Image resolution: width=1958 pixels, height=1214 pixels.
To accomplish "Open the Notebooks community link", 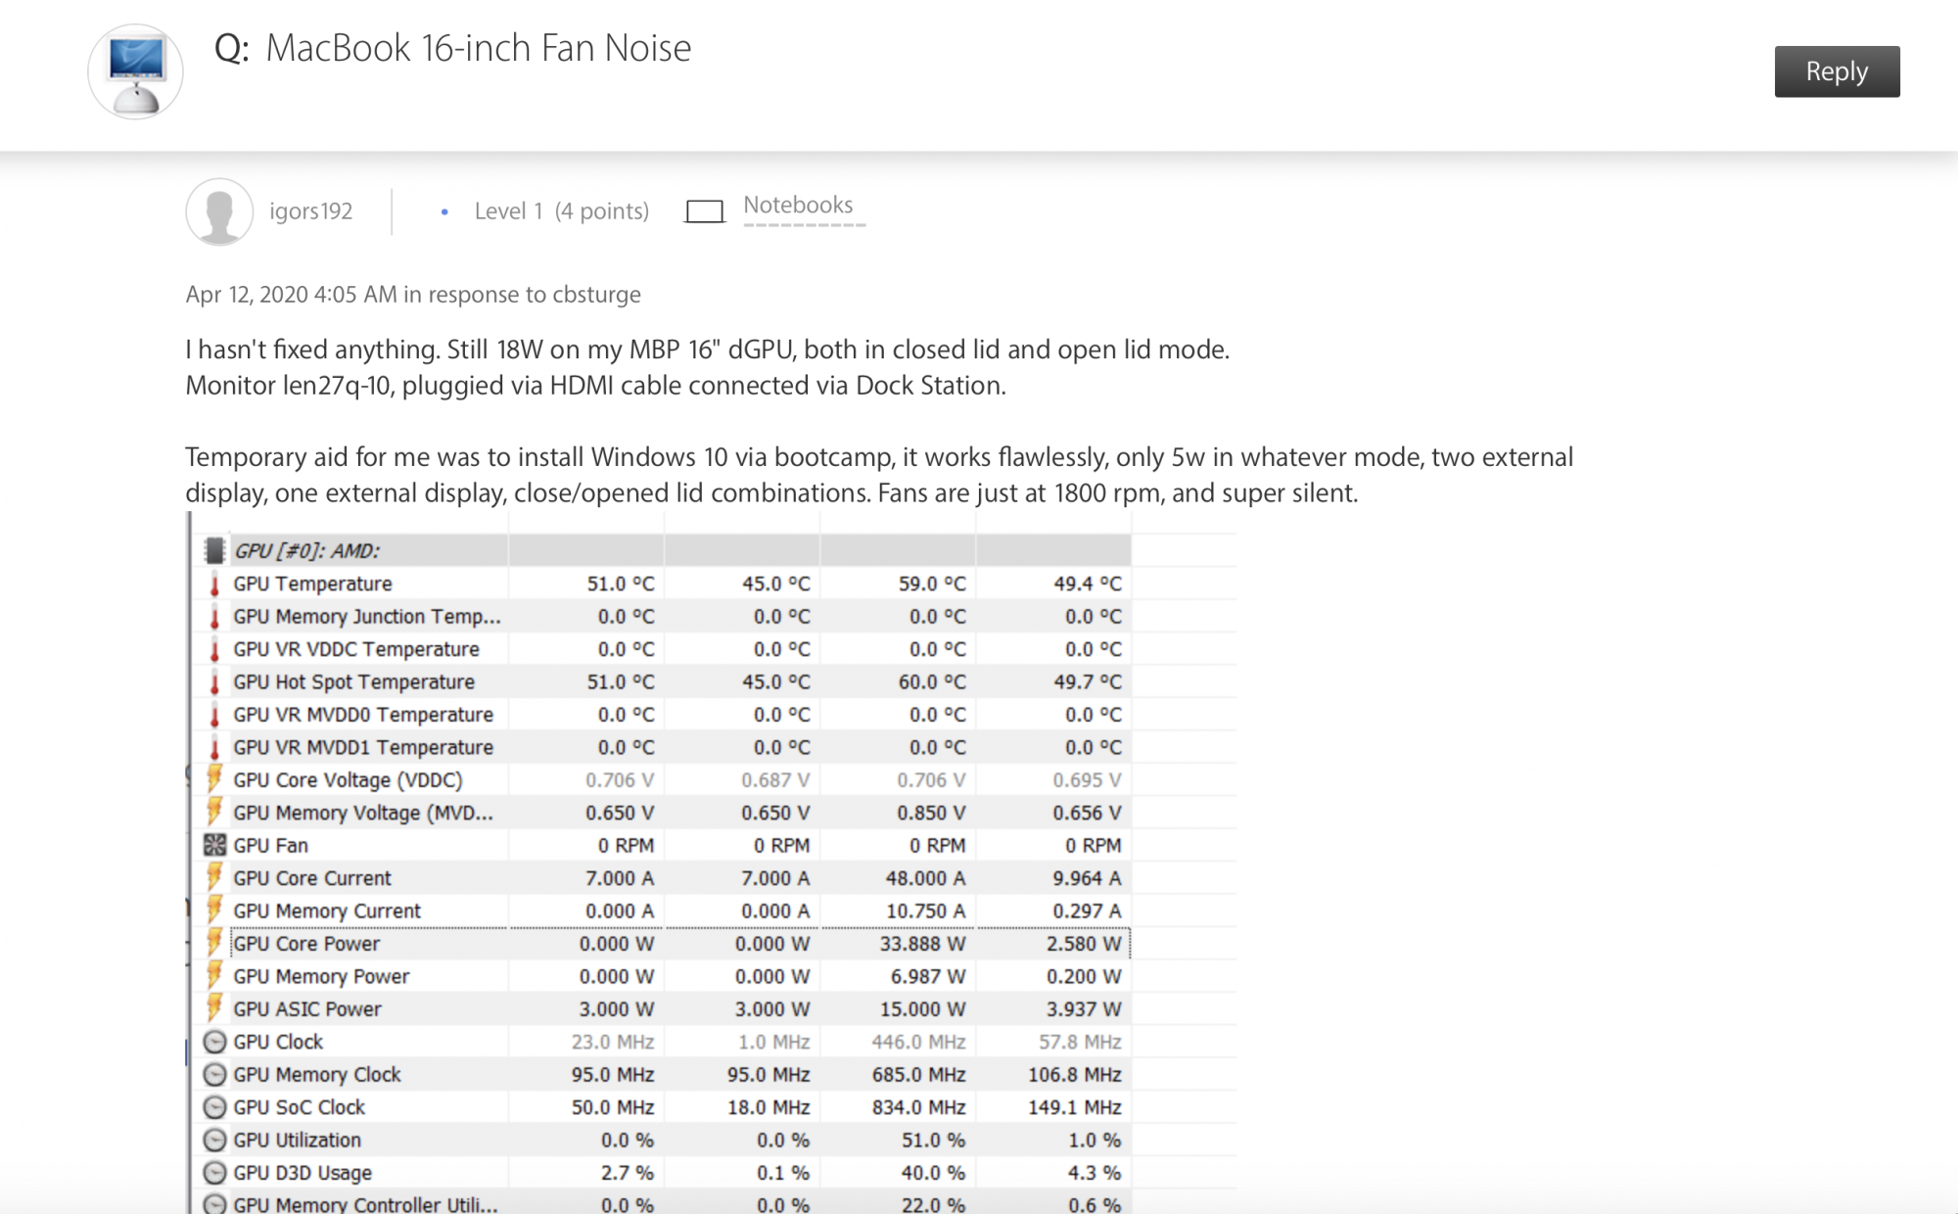I will (x=798, y=206).
